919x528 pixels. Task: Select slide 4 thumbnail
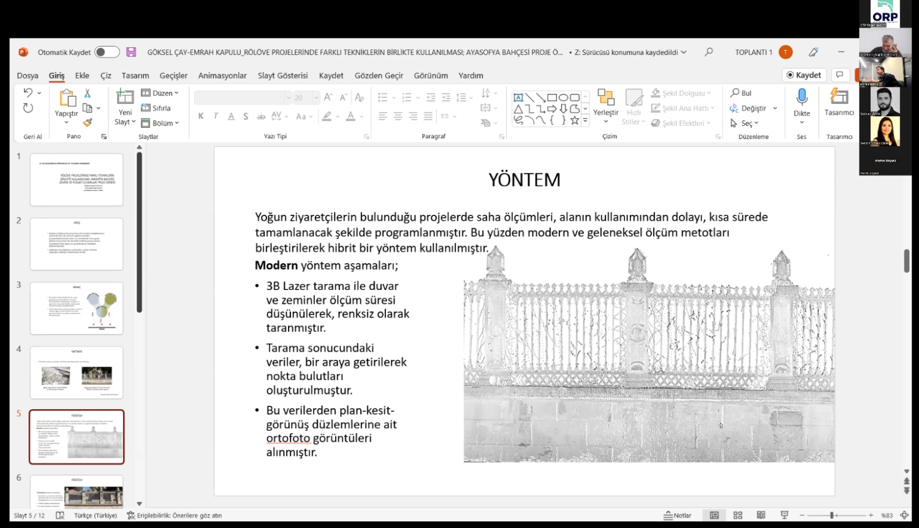tap(77, 372)
